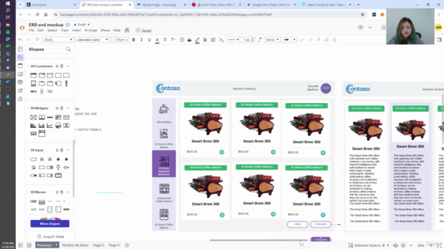Toggle underline formatting
This screenshot has width=444, height=249.
149,40
